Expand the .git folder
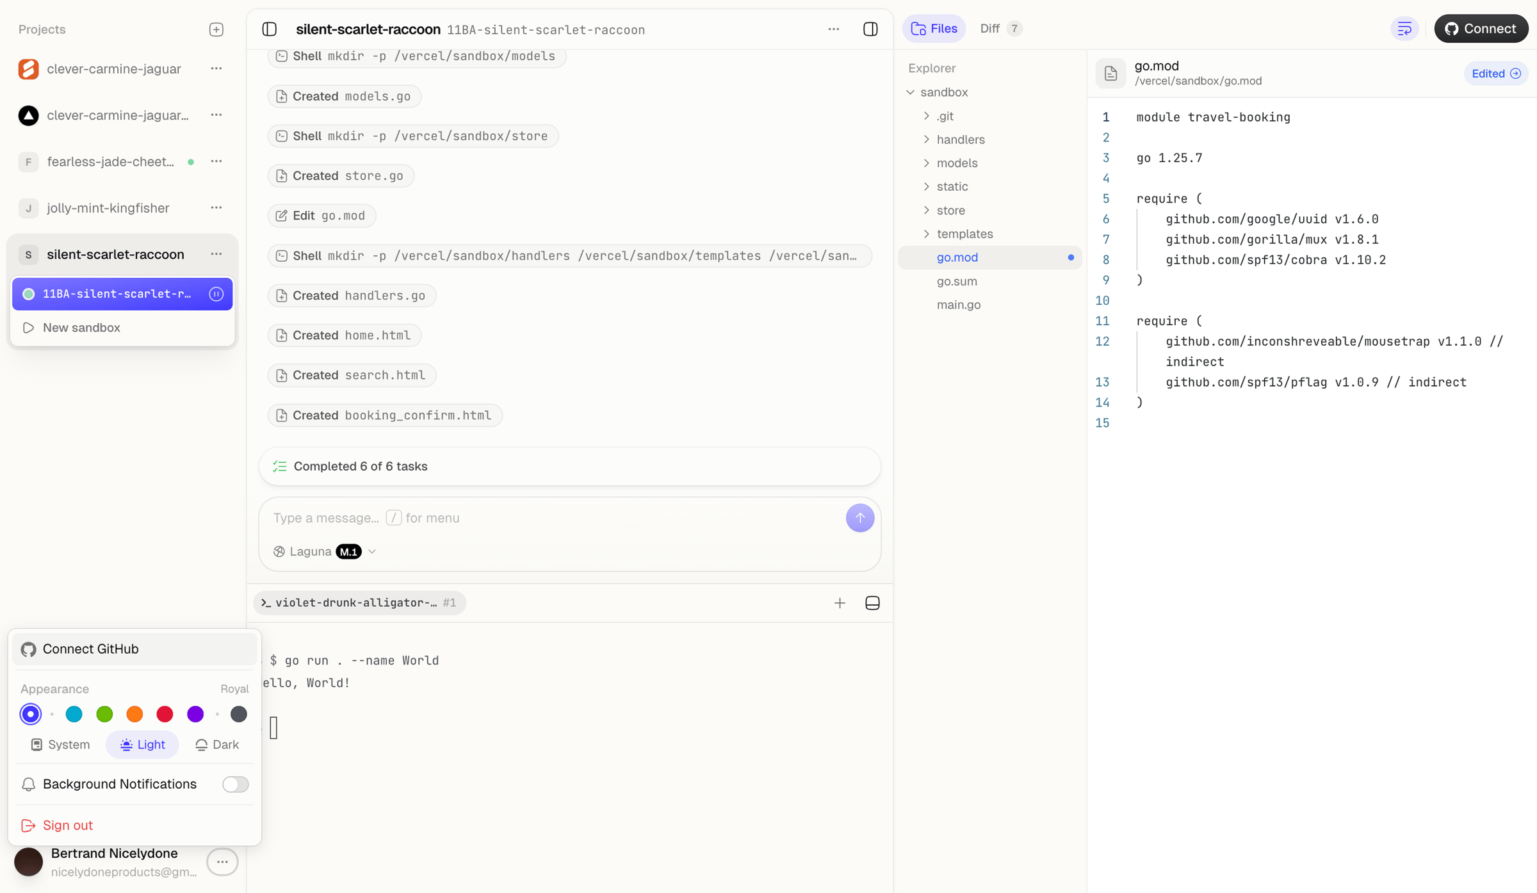The height and width of the screenshot is (893, 1537). point(926,116)
